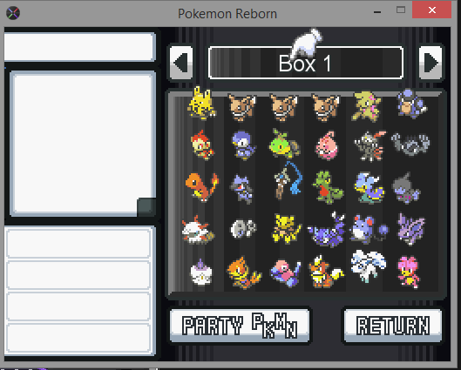Image resolution: width=461 pixels, height=370 pixels.
Task: Select the Abra sprite
Action: tap(286, 229)
